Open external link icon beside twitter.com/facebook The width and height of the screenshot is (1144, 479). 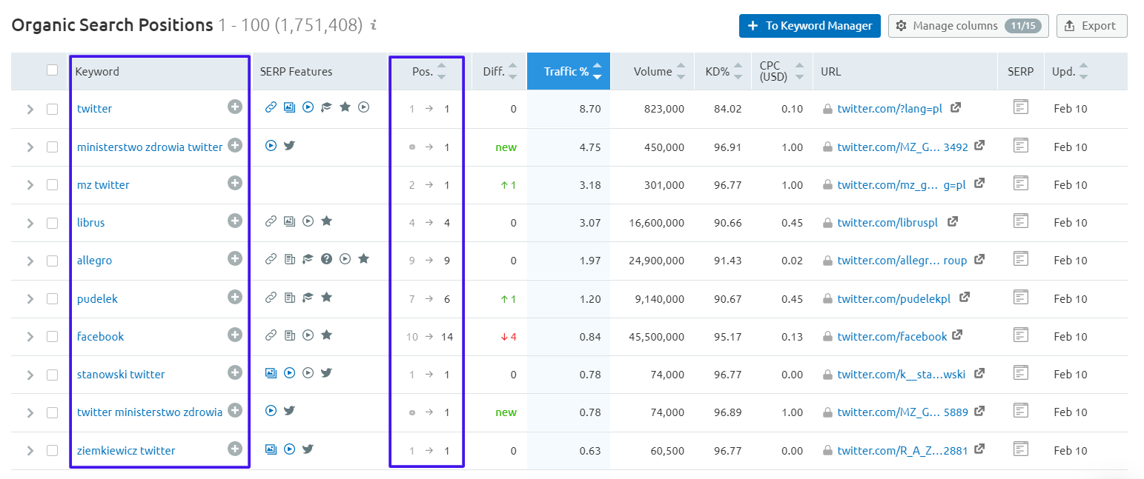tap(957, 335)
